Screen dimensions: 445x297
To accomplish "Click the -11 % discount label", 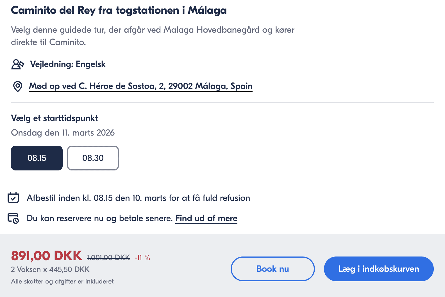I will 142,258.
